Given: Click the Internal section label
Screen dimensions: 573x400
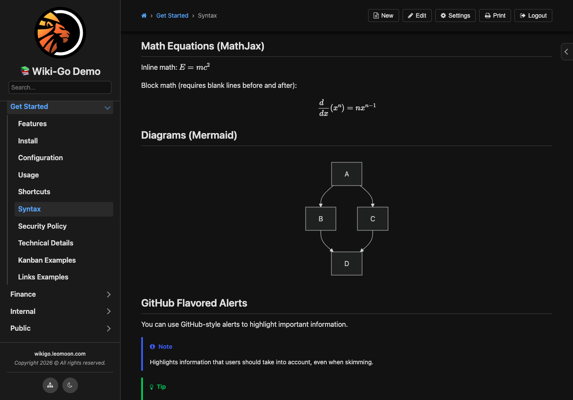Looking at the screenshot, I should (x=23, y=311).
